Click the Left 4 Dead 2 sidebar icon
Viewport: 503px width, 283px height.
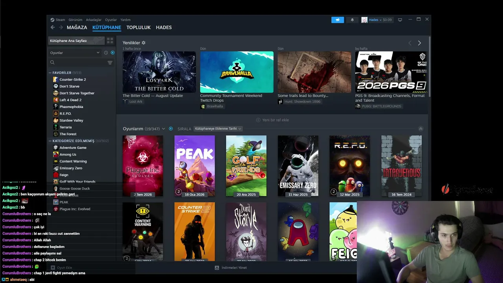56,100
